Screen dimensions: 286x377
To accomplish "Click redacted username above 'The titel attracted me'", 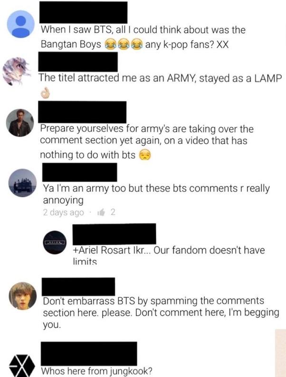I will pyautogui.click(x=78, y=62).
